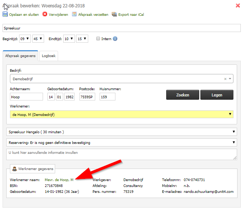Click the blue info icon beside Intern
Image resolution: width=243 pixels, height=212 pixels.
[x=115, y=39]
